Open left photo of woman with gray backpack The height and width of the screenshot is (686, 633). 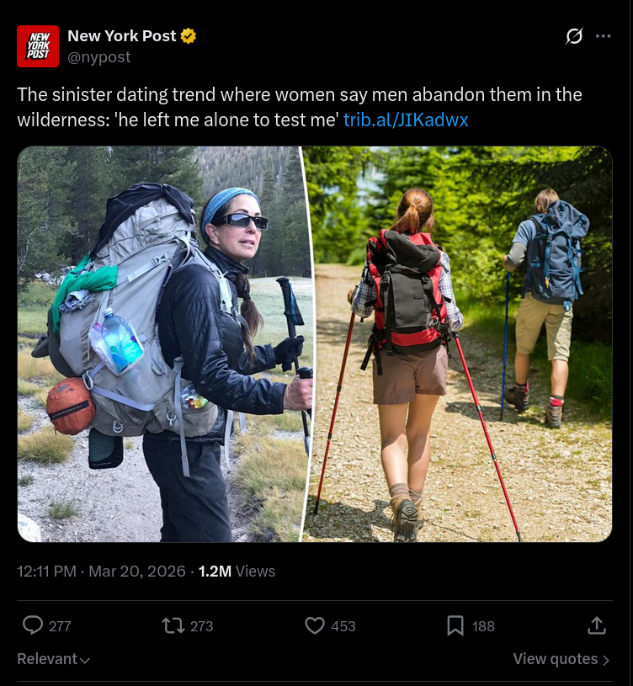click(x=162, y=344)
